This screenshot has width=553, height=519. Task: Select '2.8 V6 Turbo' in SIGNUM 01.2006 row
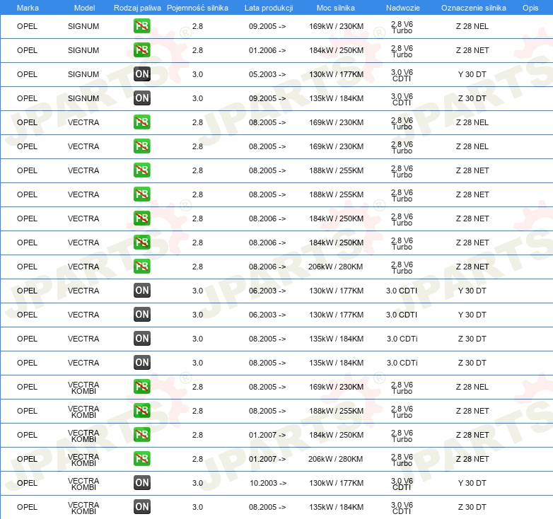[x=402, y=51]
